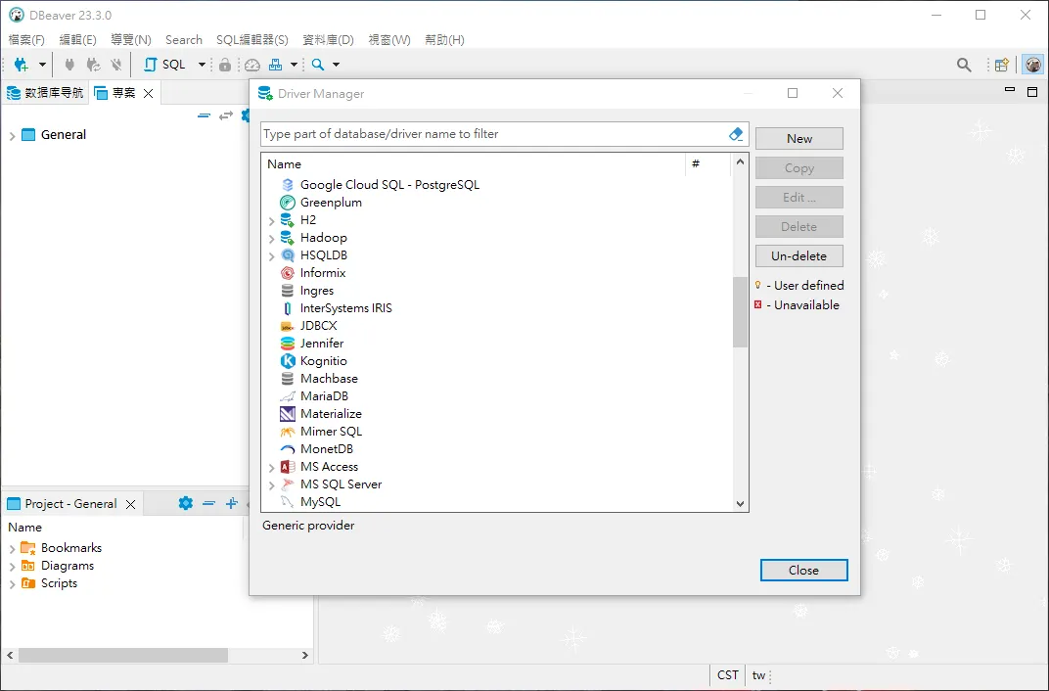Click the Greenplum driver icon
The width and height of the screenshot is (1049, 691).
coord(288,202)
